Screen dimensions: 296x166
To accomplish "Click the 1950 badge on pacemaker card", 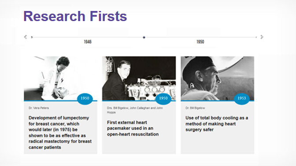I will (x=163, y=98).
